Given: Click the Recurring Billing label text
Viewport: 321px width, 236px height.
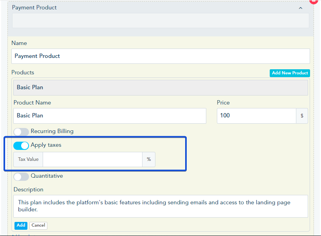Looking at the screenshot, I should 52,131.
